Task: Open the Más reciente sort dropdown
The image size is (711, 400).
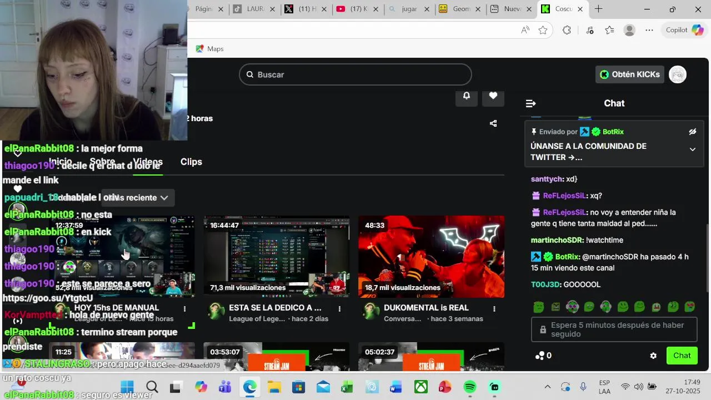Action: click(x=139, y=198)
